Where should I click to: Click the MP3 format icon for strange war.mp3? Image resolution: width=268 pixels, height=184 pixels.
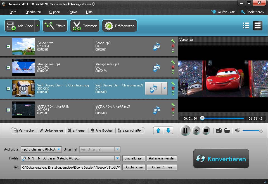point(156,67)
